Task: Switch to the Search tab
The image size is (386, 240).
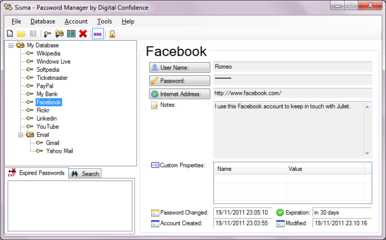Action: pyautogui.click(x=85, y=174)
